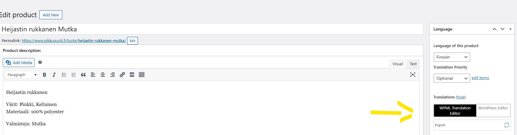Add a blockquote
The height and width of the screenshot is (135, 517).
(83, 75)
